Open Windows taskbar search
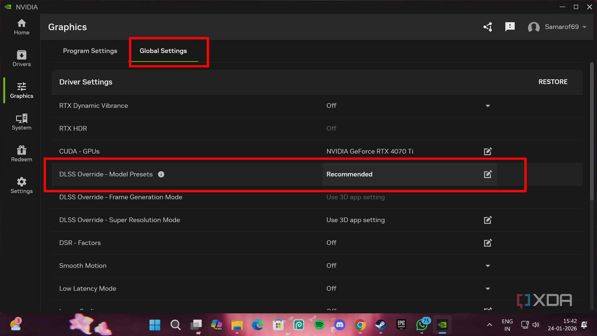The height and width of the screenshot is (336, 597). (x=176, y=325)
